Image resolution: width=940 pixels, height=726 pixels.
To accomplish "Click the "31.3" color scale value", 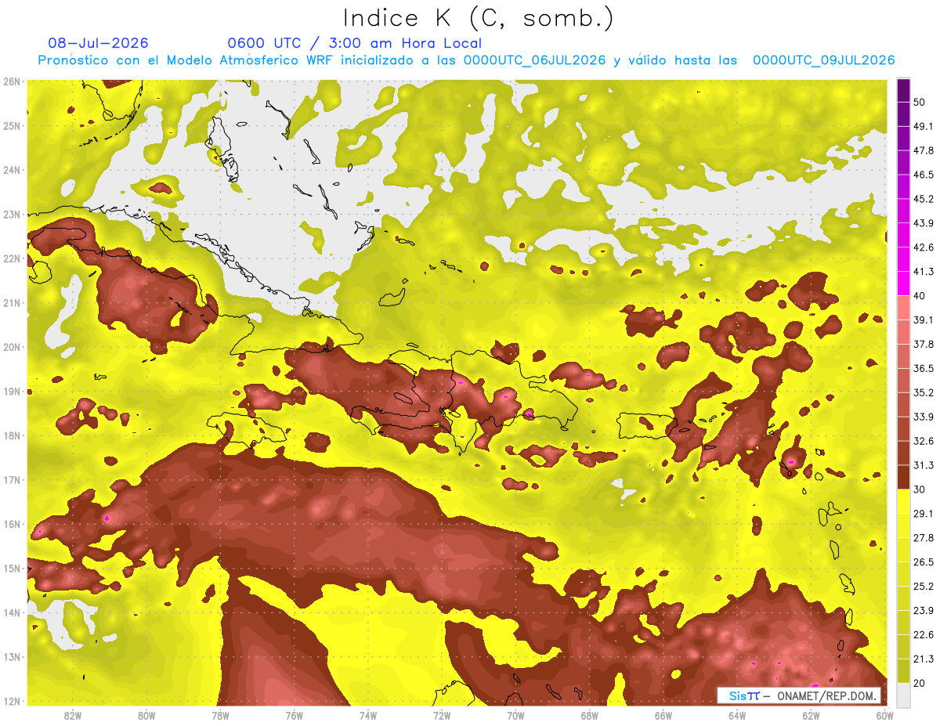I will coord(923,465).
